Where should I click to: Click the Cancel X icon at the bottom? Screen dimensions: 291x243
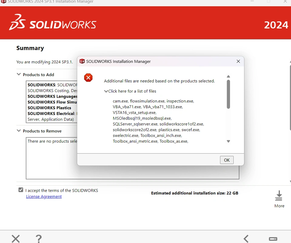click(15, 239)
